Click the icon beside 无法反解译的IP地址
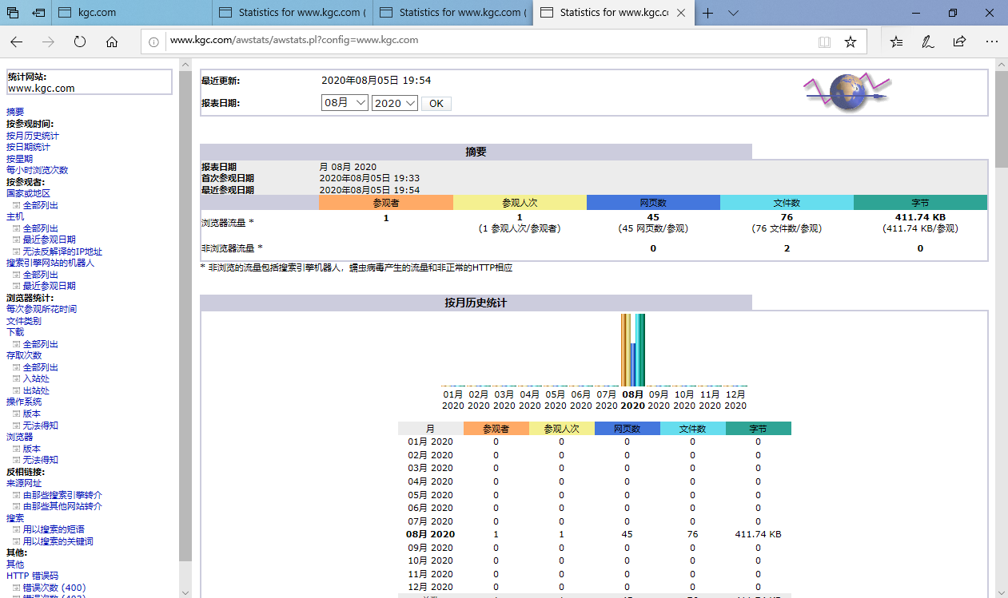Screen dimensions: 1008x598 click(x=16, y=251)
